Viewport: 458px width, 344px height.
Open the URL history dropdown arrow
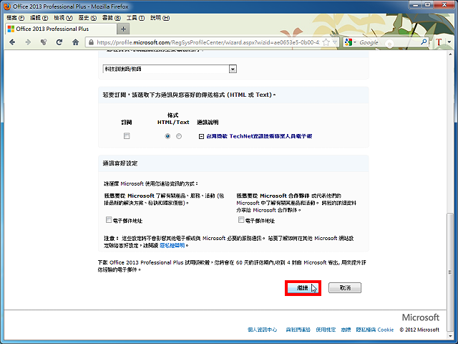click(335, 42)
